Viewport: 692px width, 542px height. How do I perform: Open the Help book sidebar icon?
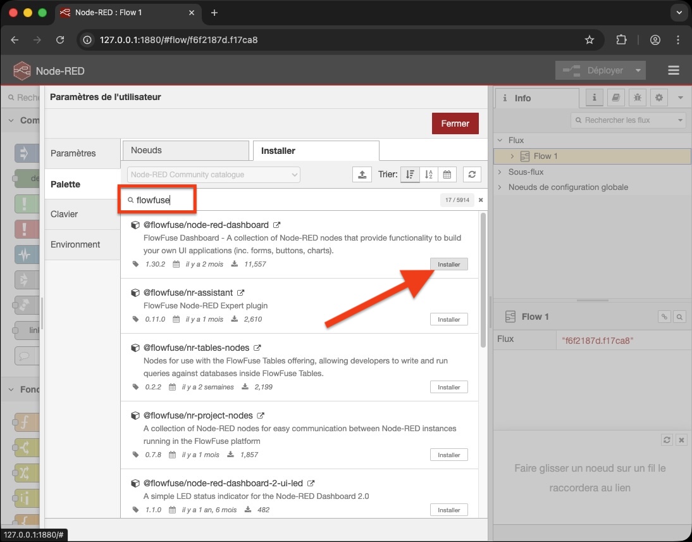[x=615, y=98]
